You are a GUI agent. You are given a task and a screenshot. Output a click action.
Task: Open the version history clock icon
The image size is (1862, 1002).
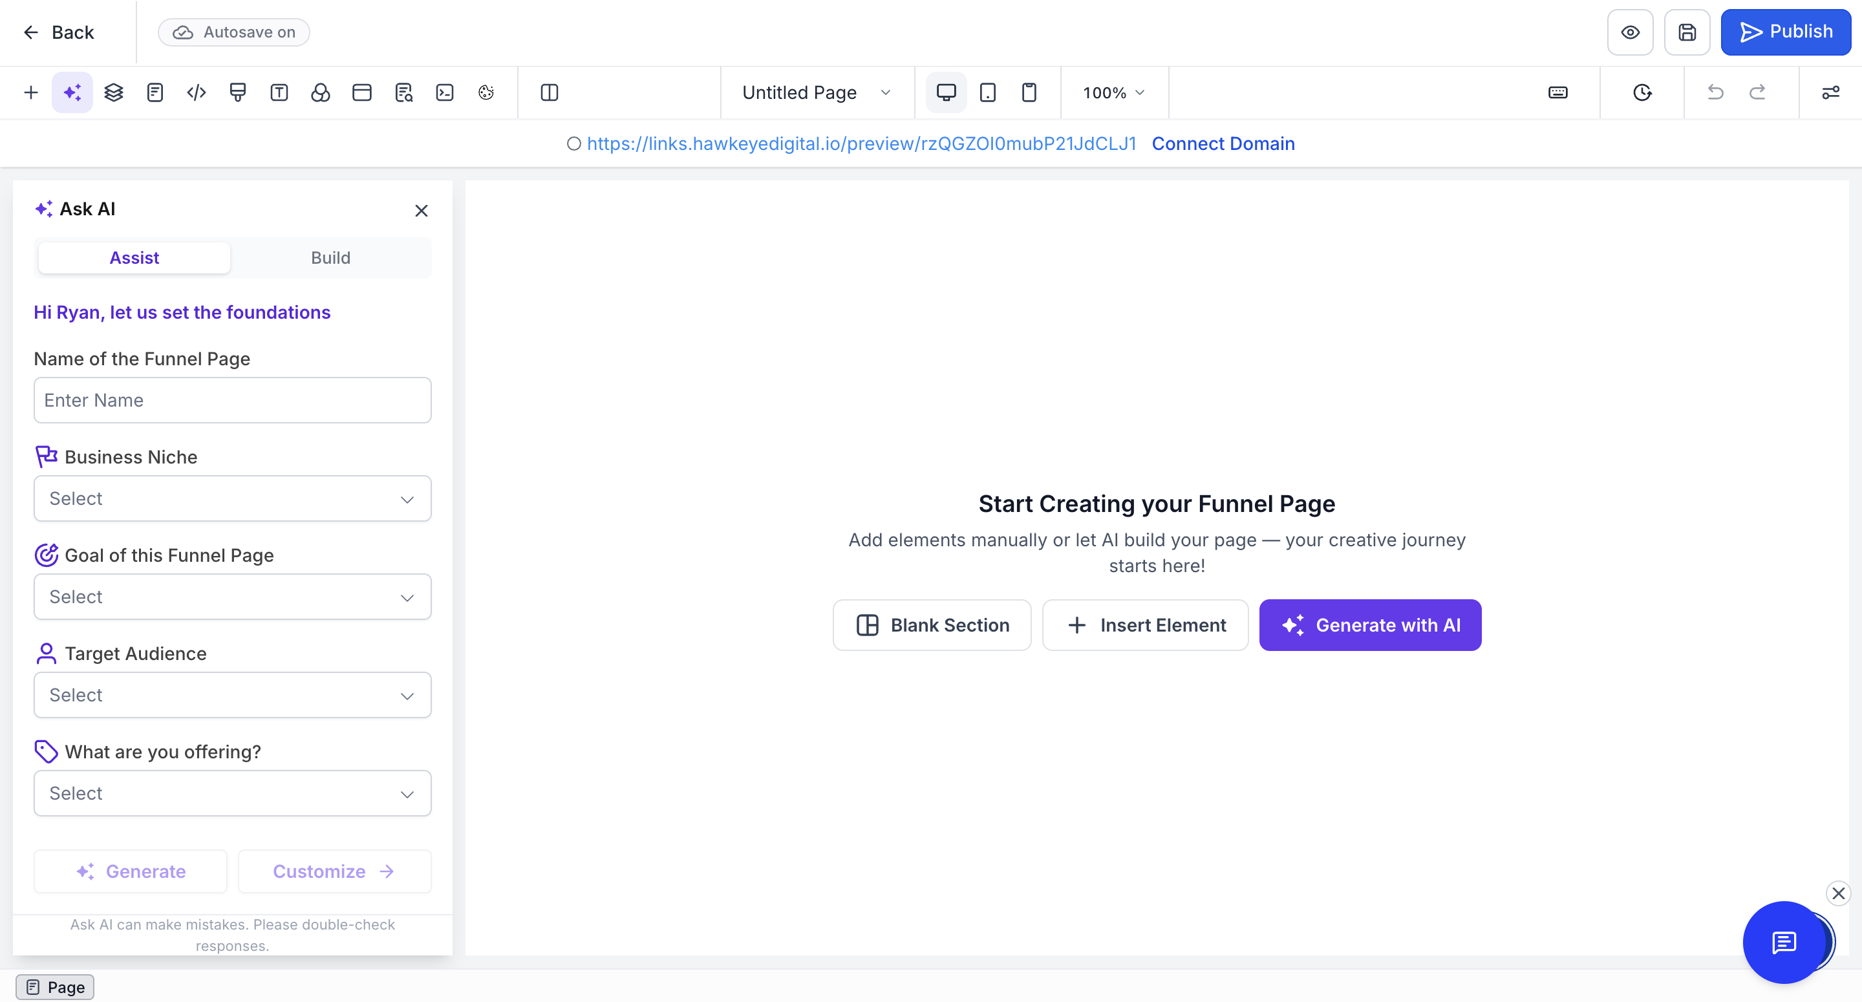point(1642,92)
